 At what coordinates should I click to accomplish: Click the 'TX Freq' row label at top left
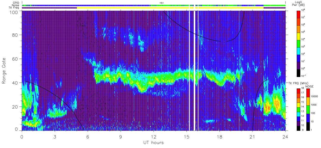tap(14, 8)
